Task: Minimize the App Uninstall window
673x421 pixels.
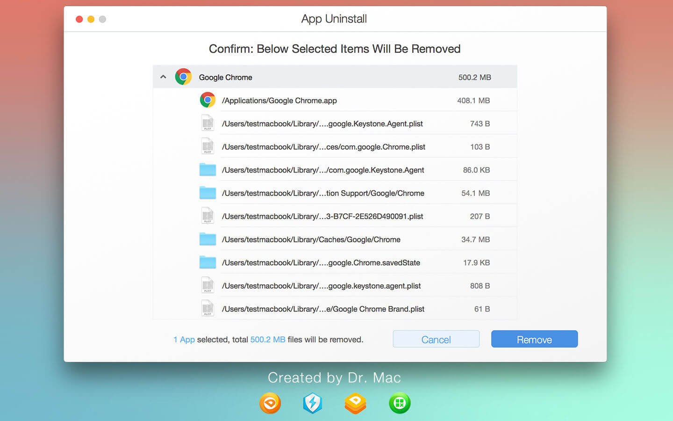Action: 91,19
